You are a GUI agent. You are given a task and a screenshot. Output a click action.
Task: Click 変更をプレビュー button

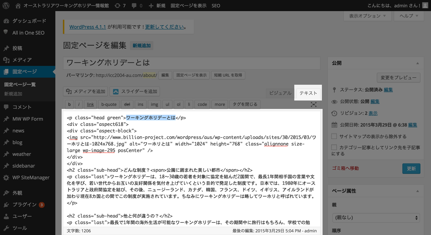tap(399, 78)
